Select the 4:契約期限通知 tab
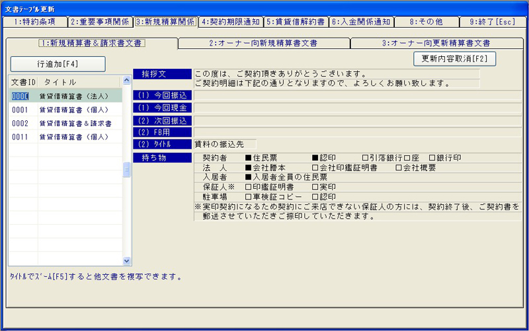 (x=230, y=21)
